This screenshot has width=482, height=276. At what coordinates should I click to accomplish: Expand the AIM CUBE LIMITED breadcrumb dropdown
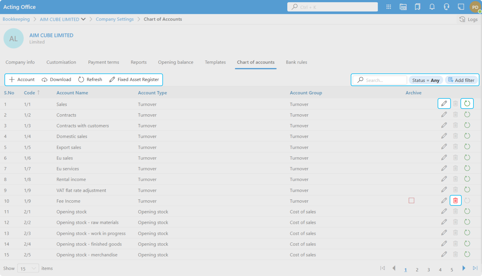tap(83, 19)
